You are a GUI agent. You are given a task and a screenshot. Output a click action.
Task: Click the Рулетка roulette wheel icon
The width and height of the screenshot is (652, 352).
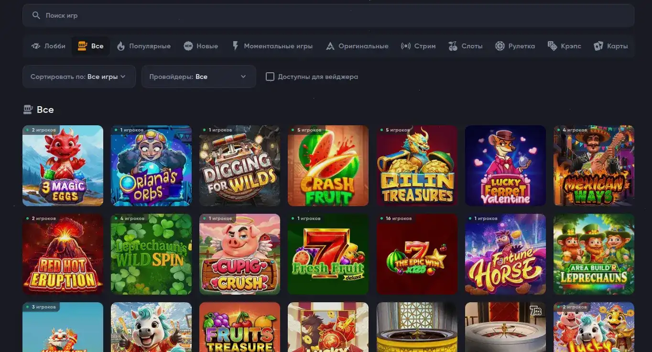[500, 46]
